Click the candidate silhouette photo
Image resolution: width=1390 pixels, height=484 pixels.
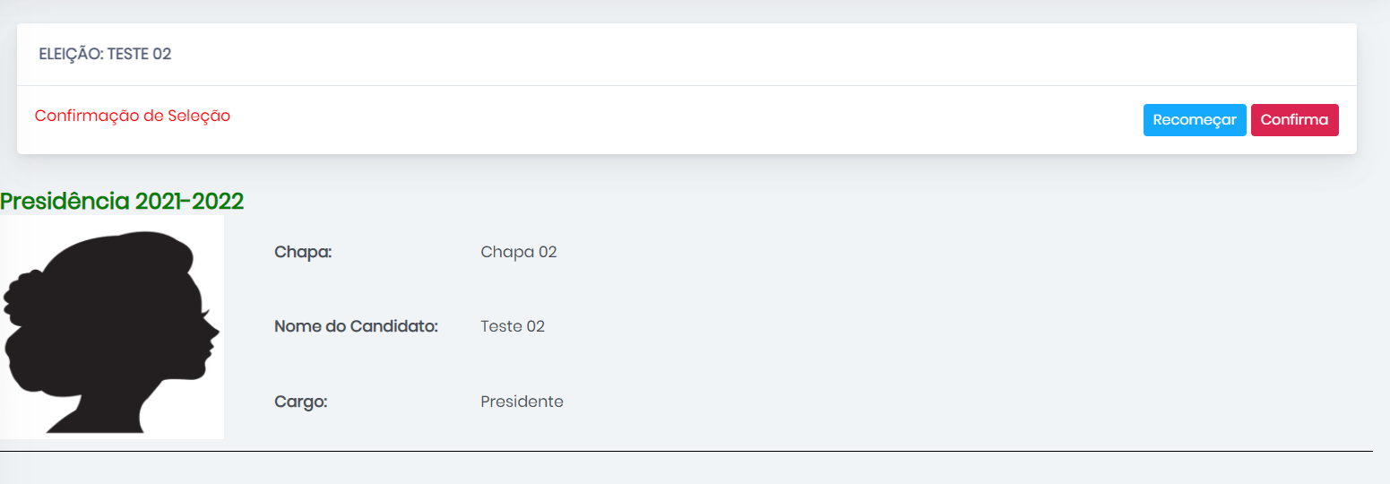112,327
